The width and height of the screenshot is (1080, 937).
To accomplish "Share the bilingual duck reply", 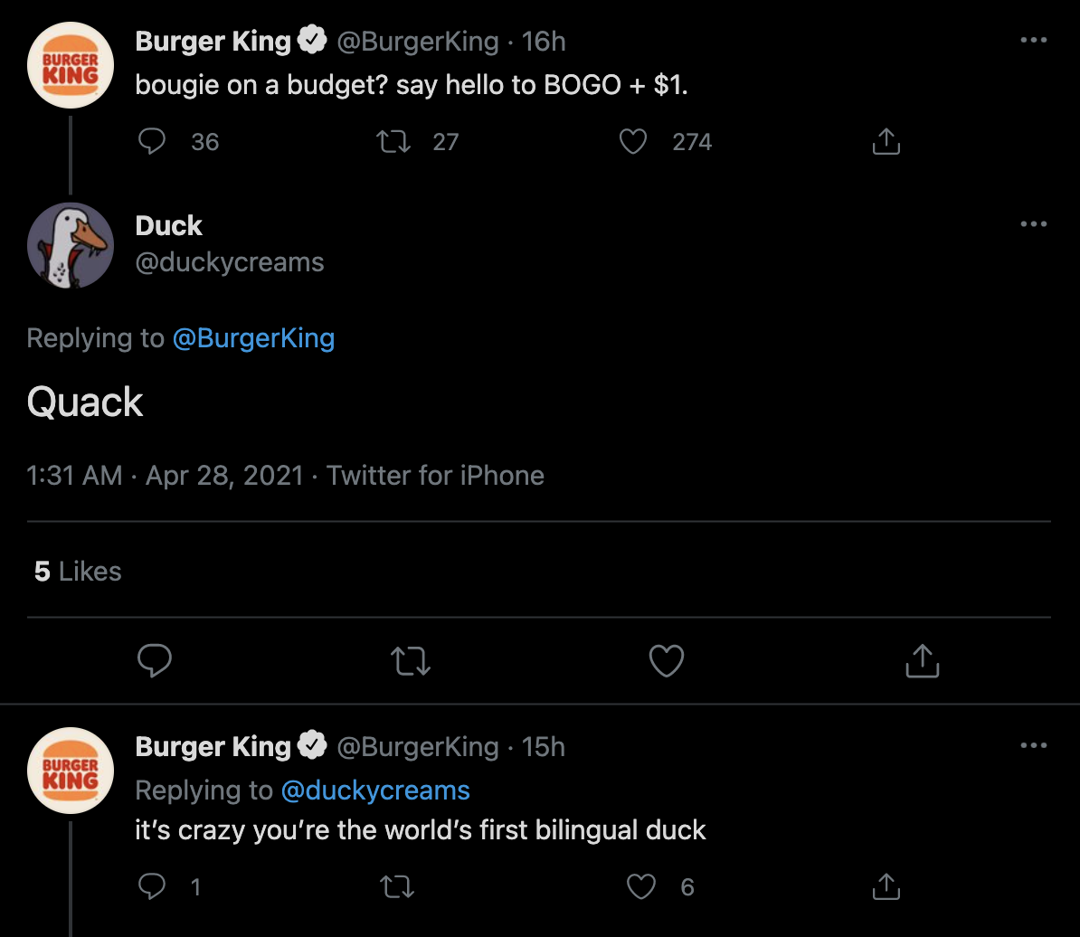I will coord(886,886).
